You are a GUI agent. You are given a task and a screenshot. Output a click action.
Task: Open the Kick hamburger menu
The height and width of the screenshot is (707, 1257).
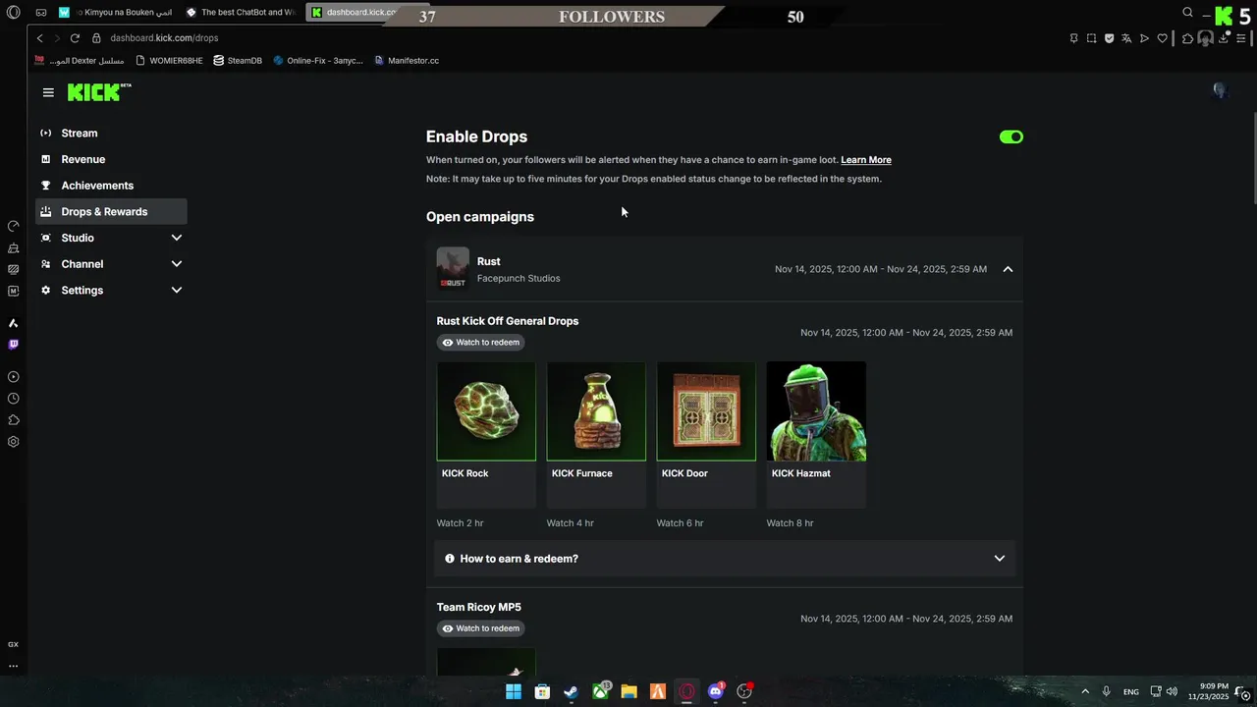48,92
